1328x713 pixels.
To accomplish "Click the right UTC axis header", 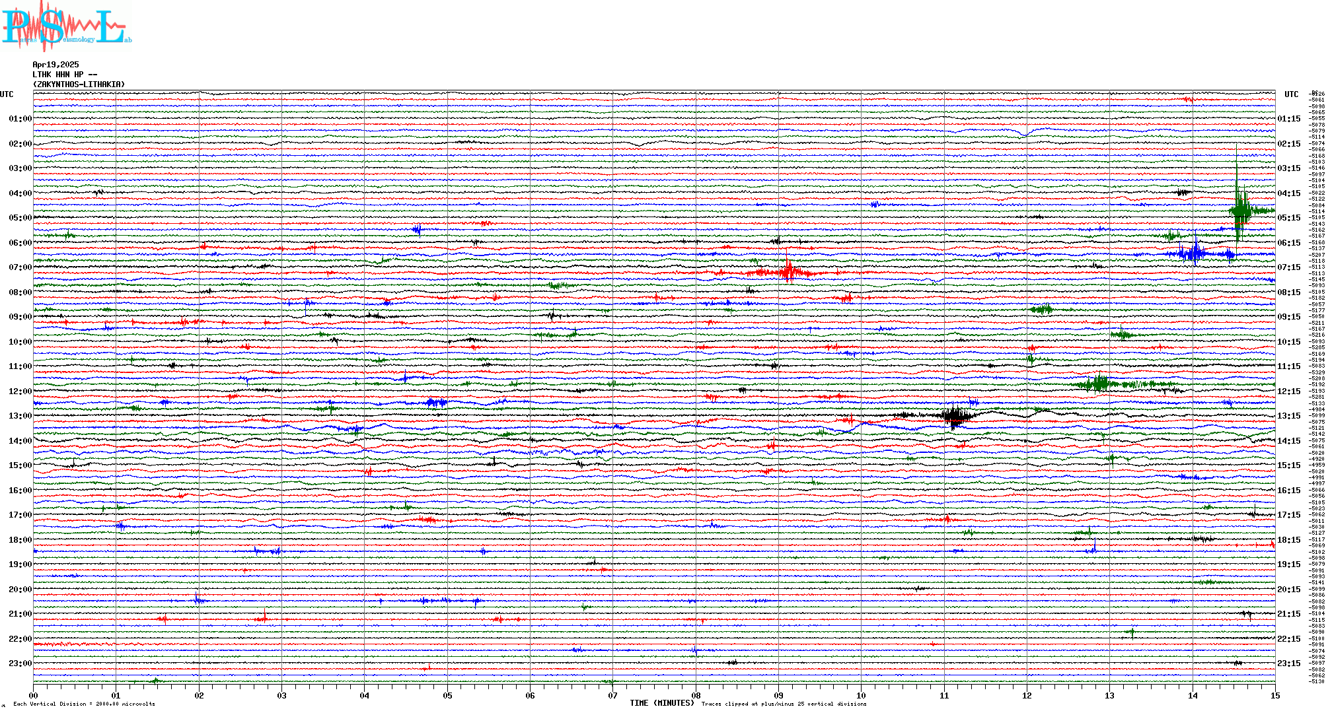I will pyautogui.click(x=1291, y=94).
